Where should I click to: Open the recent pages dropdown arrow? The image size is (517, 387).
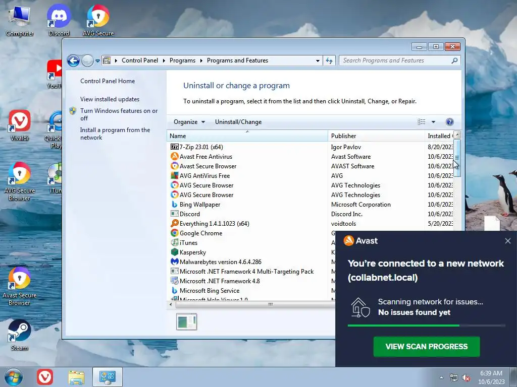click(97, 61)
